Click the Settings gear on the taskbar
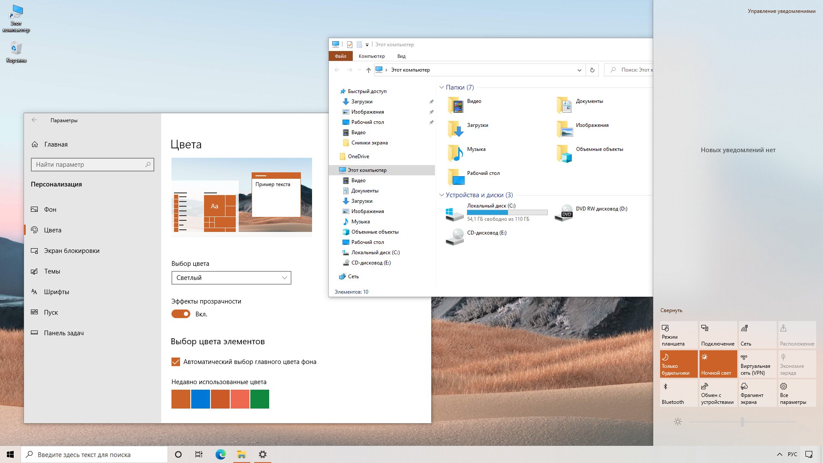Viewport: 823px width, 463px height. tap(262, 454)
